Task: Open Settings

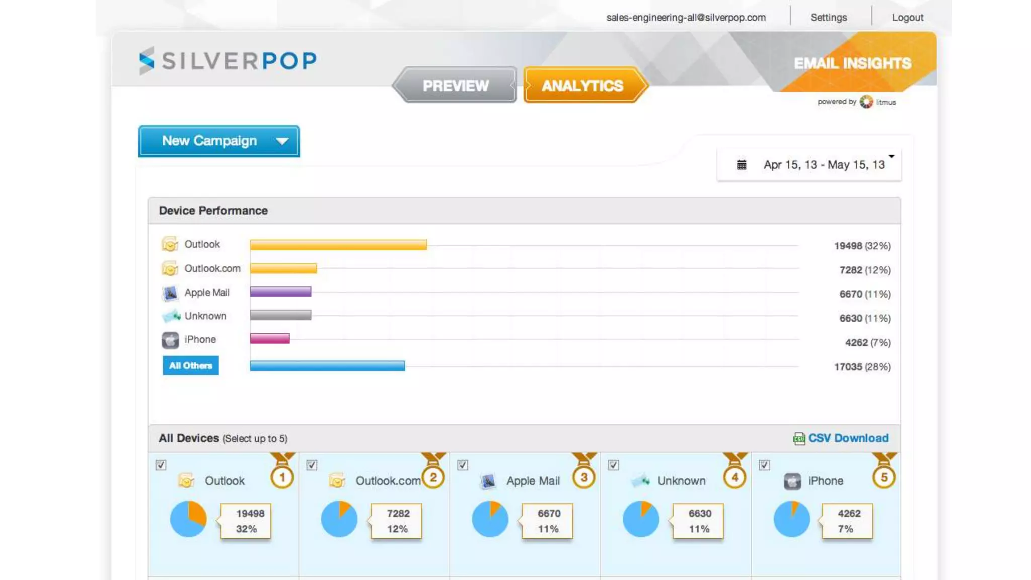Action: (829, 18)
